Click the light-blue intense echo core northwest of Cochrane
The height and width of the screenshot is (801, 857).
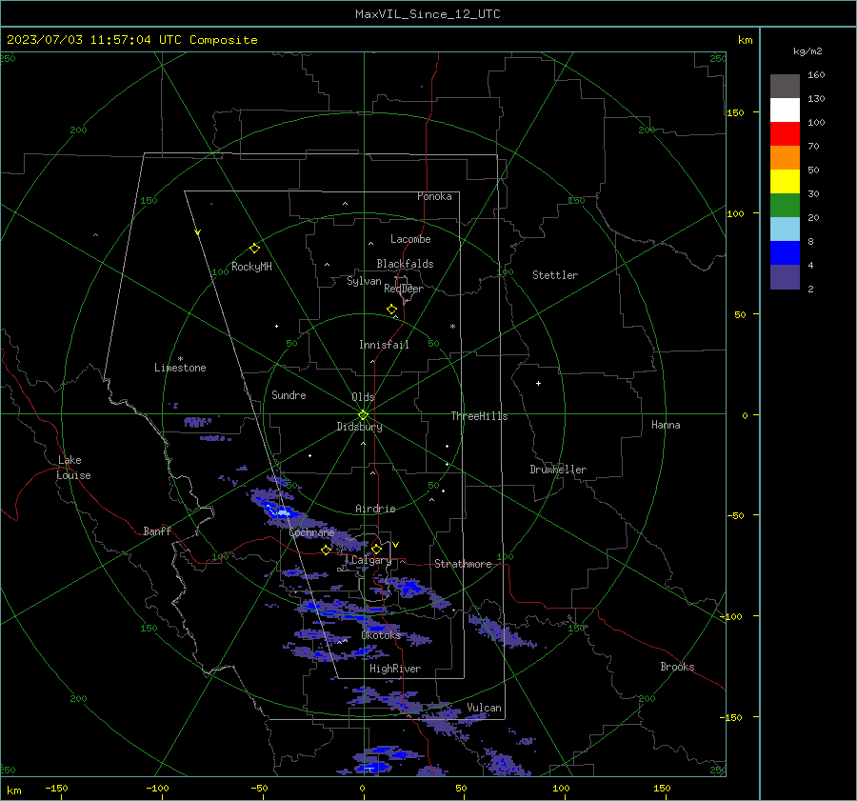tap(283, 512)
